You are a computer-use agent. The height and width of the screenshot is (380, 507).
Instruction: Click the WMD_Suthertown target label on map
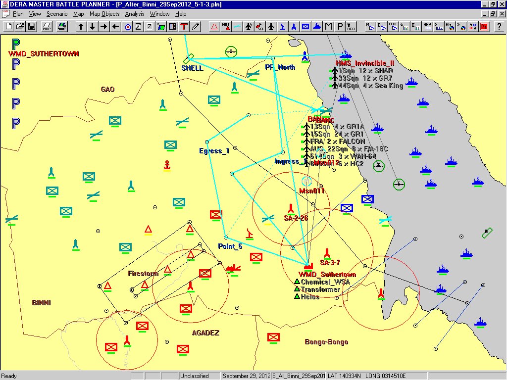pyautogui.click(x=327, y=275)
